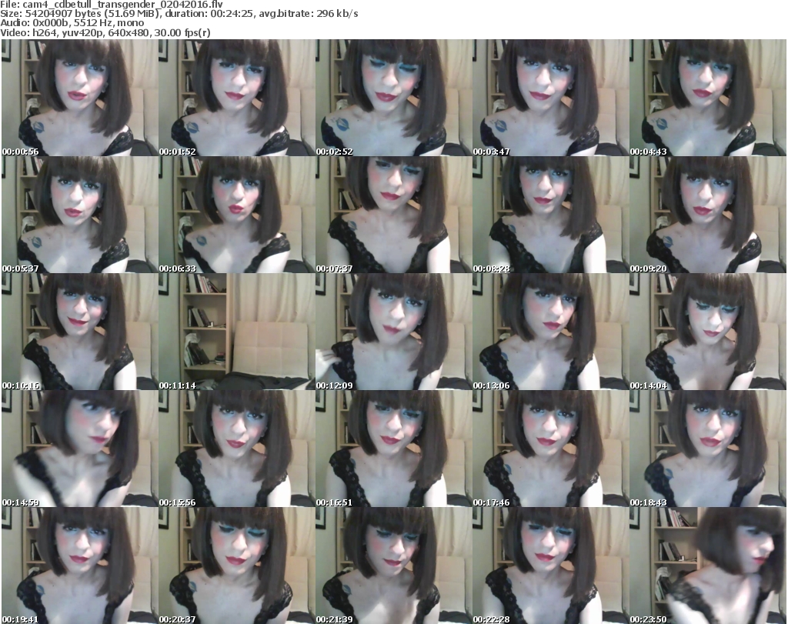Select the thumbnail frame at 00:23:50

(708, 566)
